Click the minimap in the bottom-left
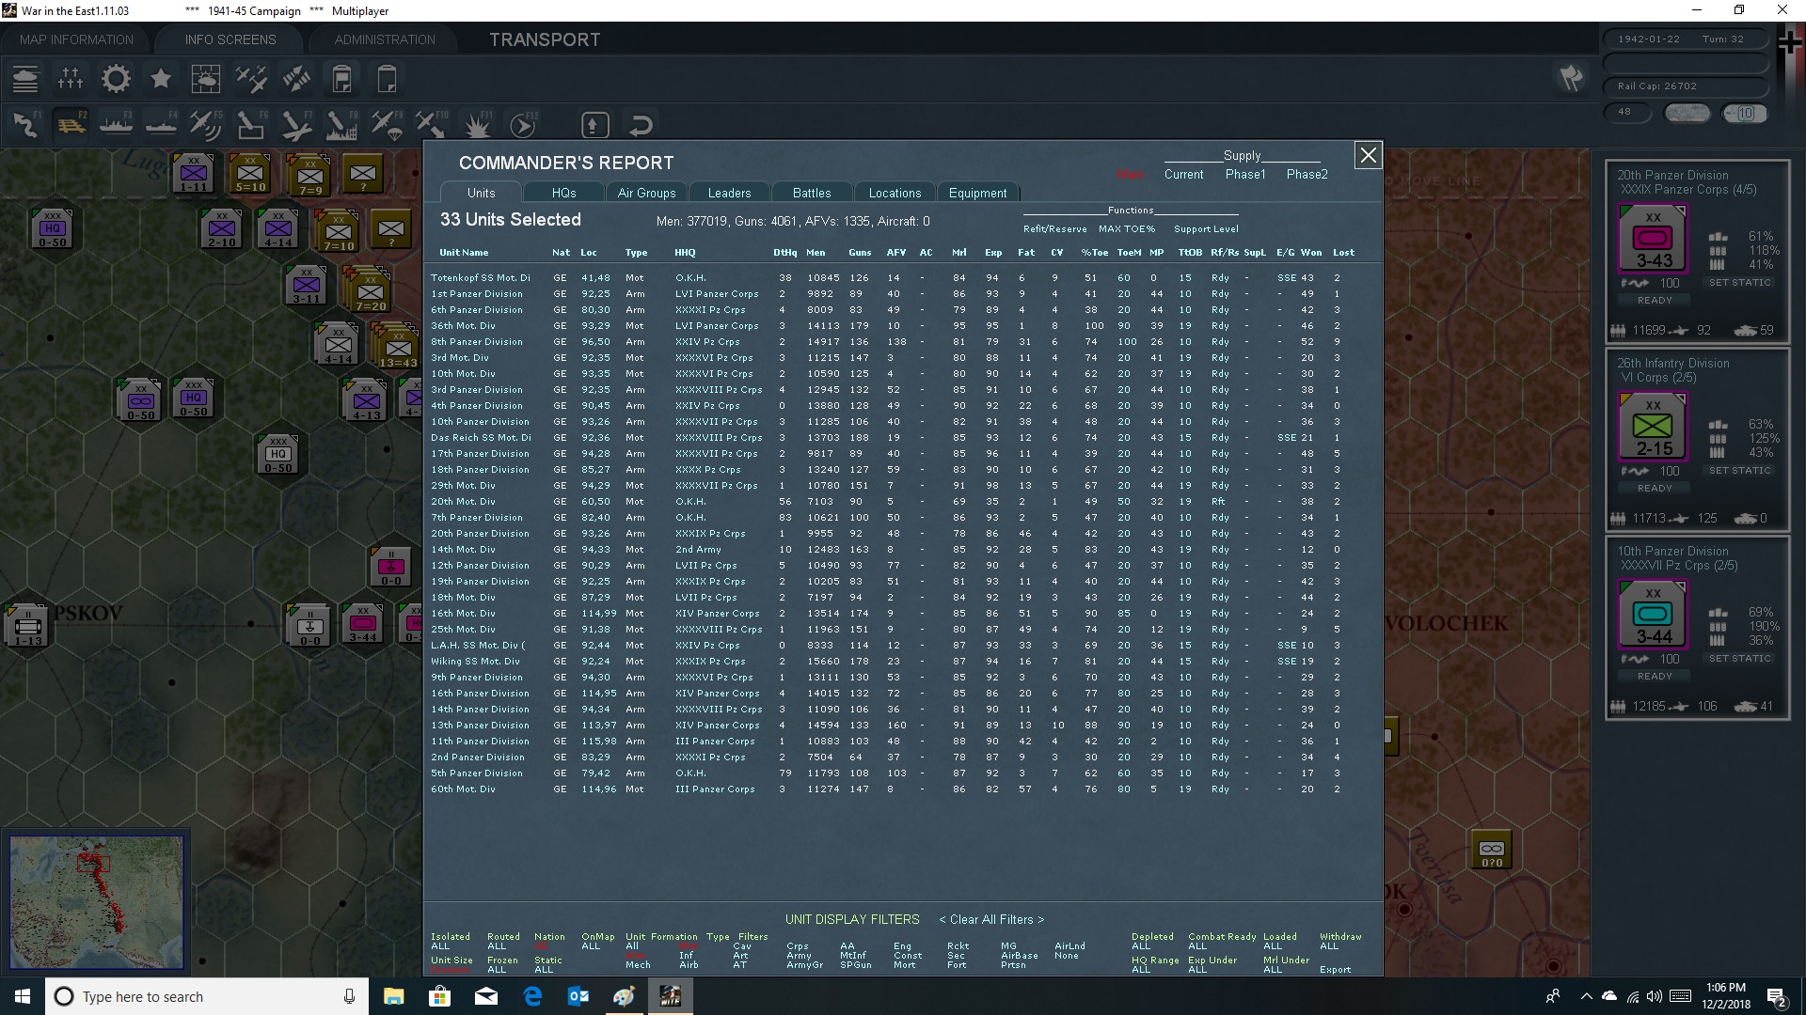The width and height of the screenshot is (1806, 1015). point(96,900)
